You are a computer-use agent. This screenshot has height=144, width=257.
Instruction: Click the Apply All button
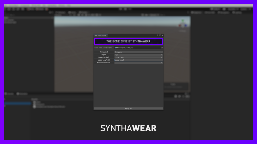pyautogui.click(x=128, y=108)
